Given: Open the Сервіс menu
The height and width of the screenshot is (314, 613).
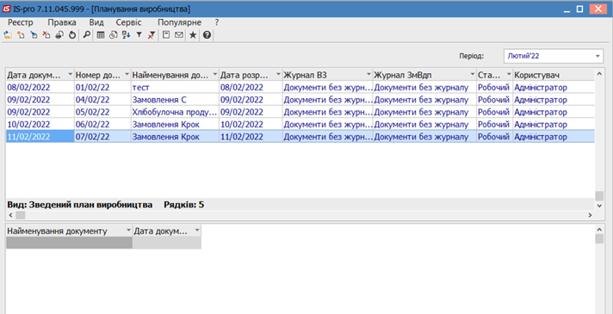Looking at the screenshot, I should pyautogui.click(x=128, y=22).
